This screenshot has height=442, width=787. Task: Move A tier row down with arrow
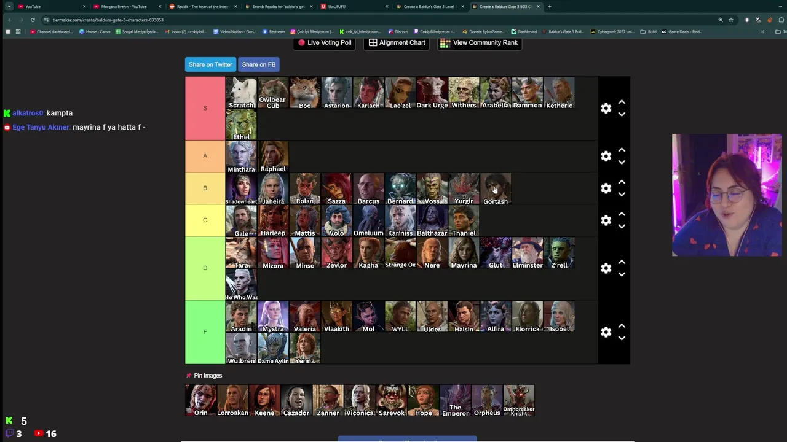[x=622, y=162]
